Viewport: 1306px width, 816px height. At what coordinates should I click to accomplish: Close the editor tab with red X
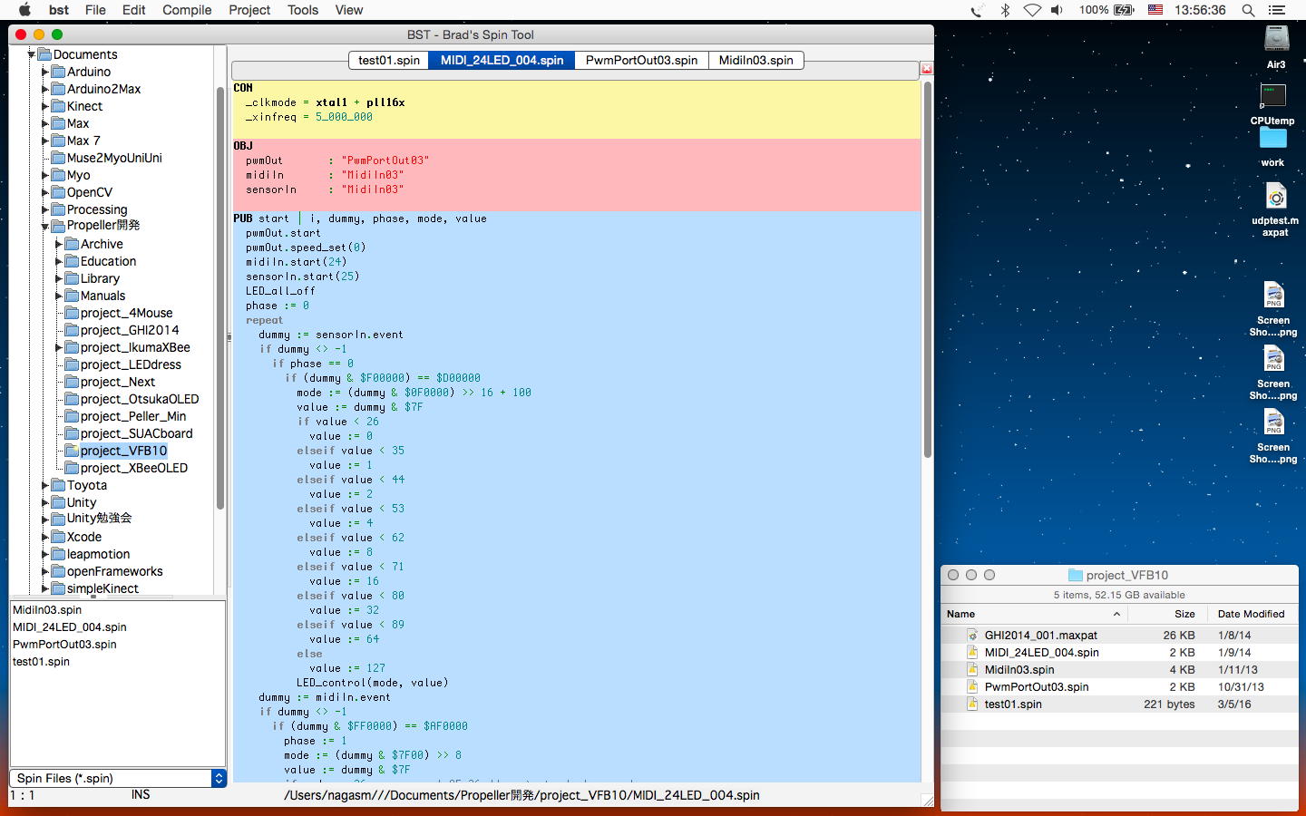click(926, 69)
